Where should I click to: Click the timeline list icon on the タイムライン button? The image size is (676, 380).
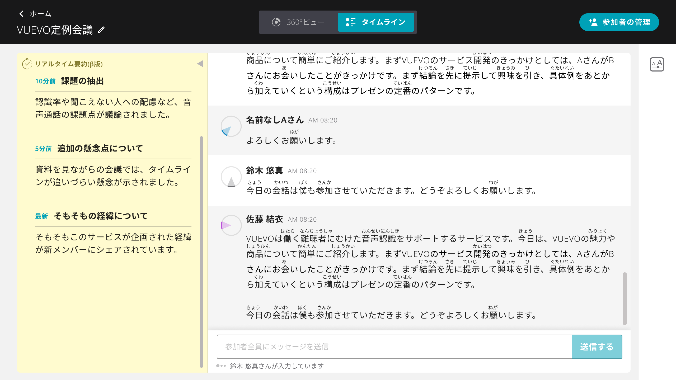(x=350, y=22)
